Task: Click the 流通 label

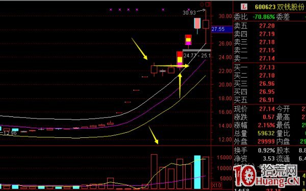Action: (283, 159)
